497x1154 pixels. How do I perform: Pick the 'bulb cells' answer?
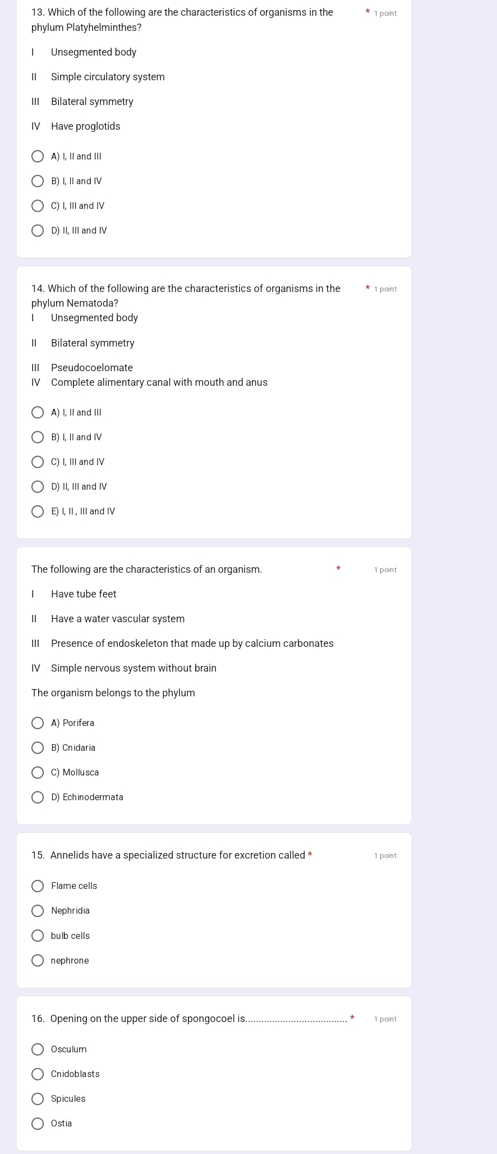click(x=38, y=936)
